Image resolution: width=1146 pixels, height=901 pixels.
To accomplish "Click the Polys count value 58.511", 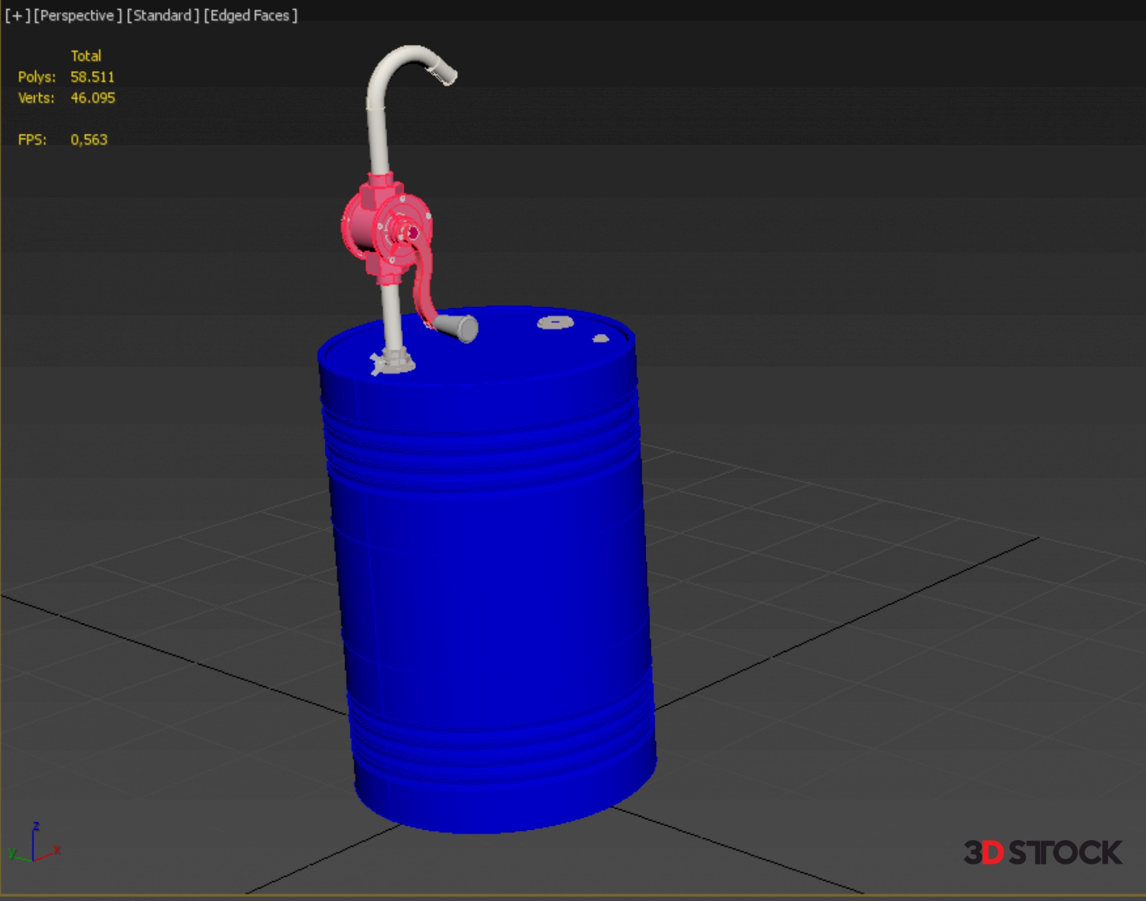I will (92, 77).
